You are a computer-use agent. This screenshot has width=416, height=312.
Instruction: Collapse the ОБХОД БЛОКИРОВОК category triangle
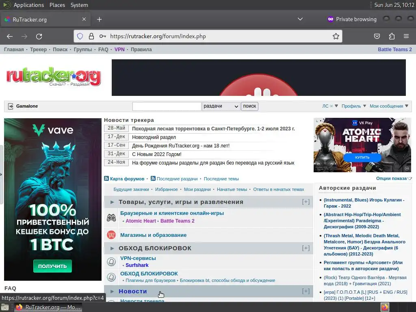click(112, 248)
